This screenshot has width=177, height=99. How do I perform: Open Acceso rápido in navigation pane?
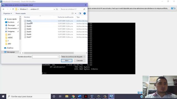point(12,19)
